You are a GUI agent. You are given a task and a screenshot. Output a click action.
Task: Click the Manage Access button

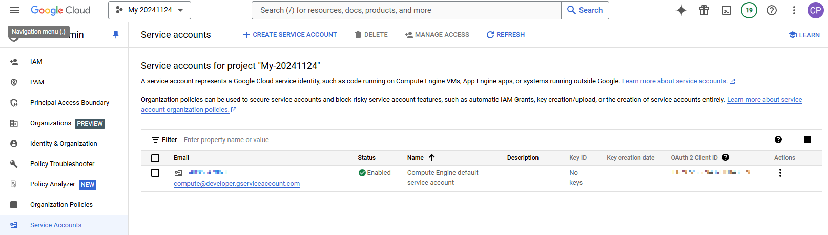[437, 35]
